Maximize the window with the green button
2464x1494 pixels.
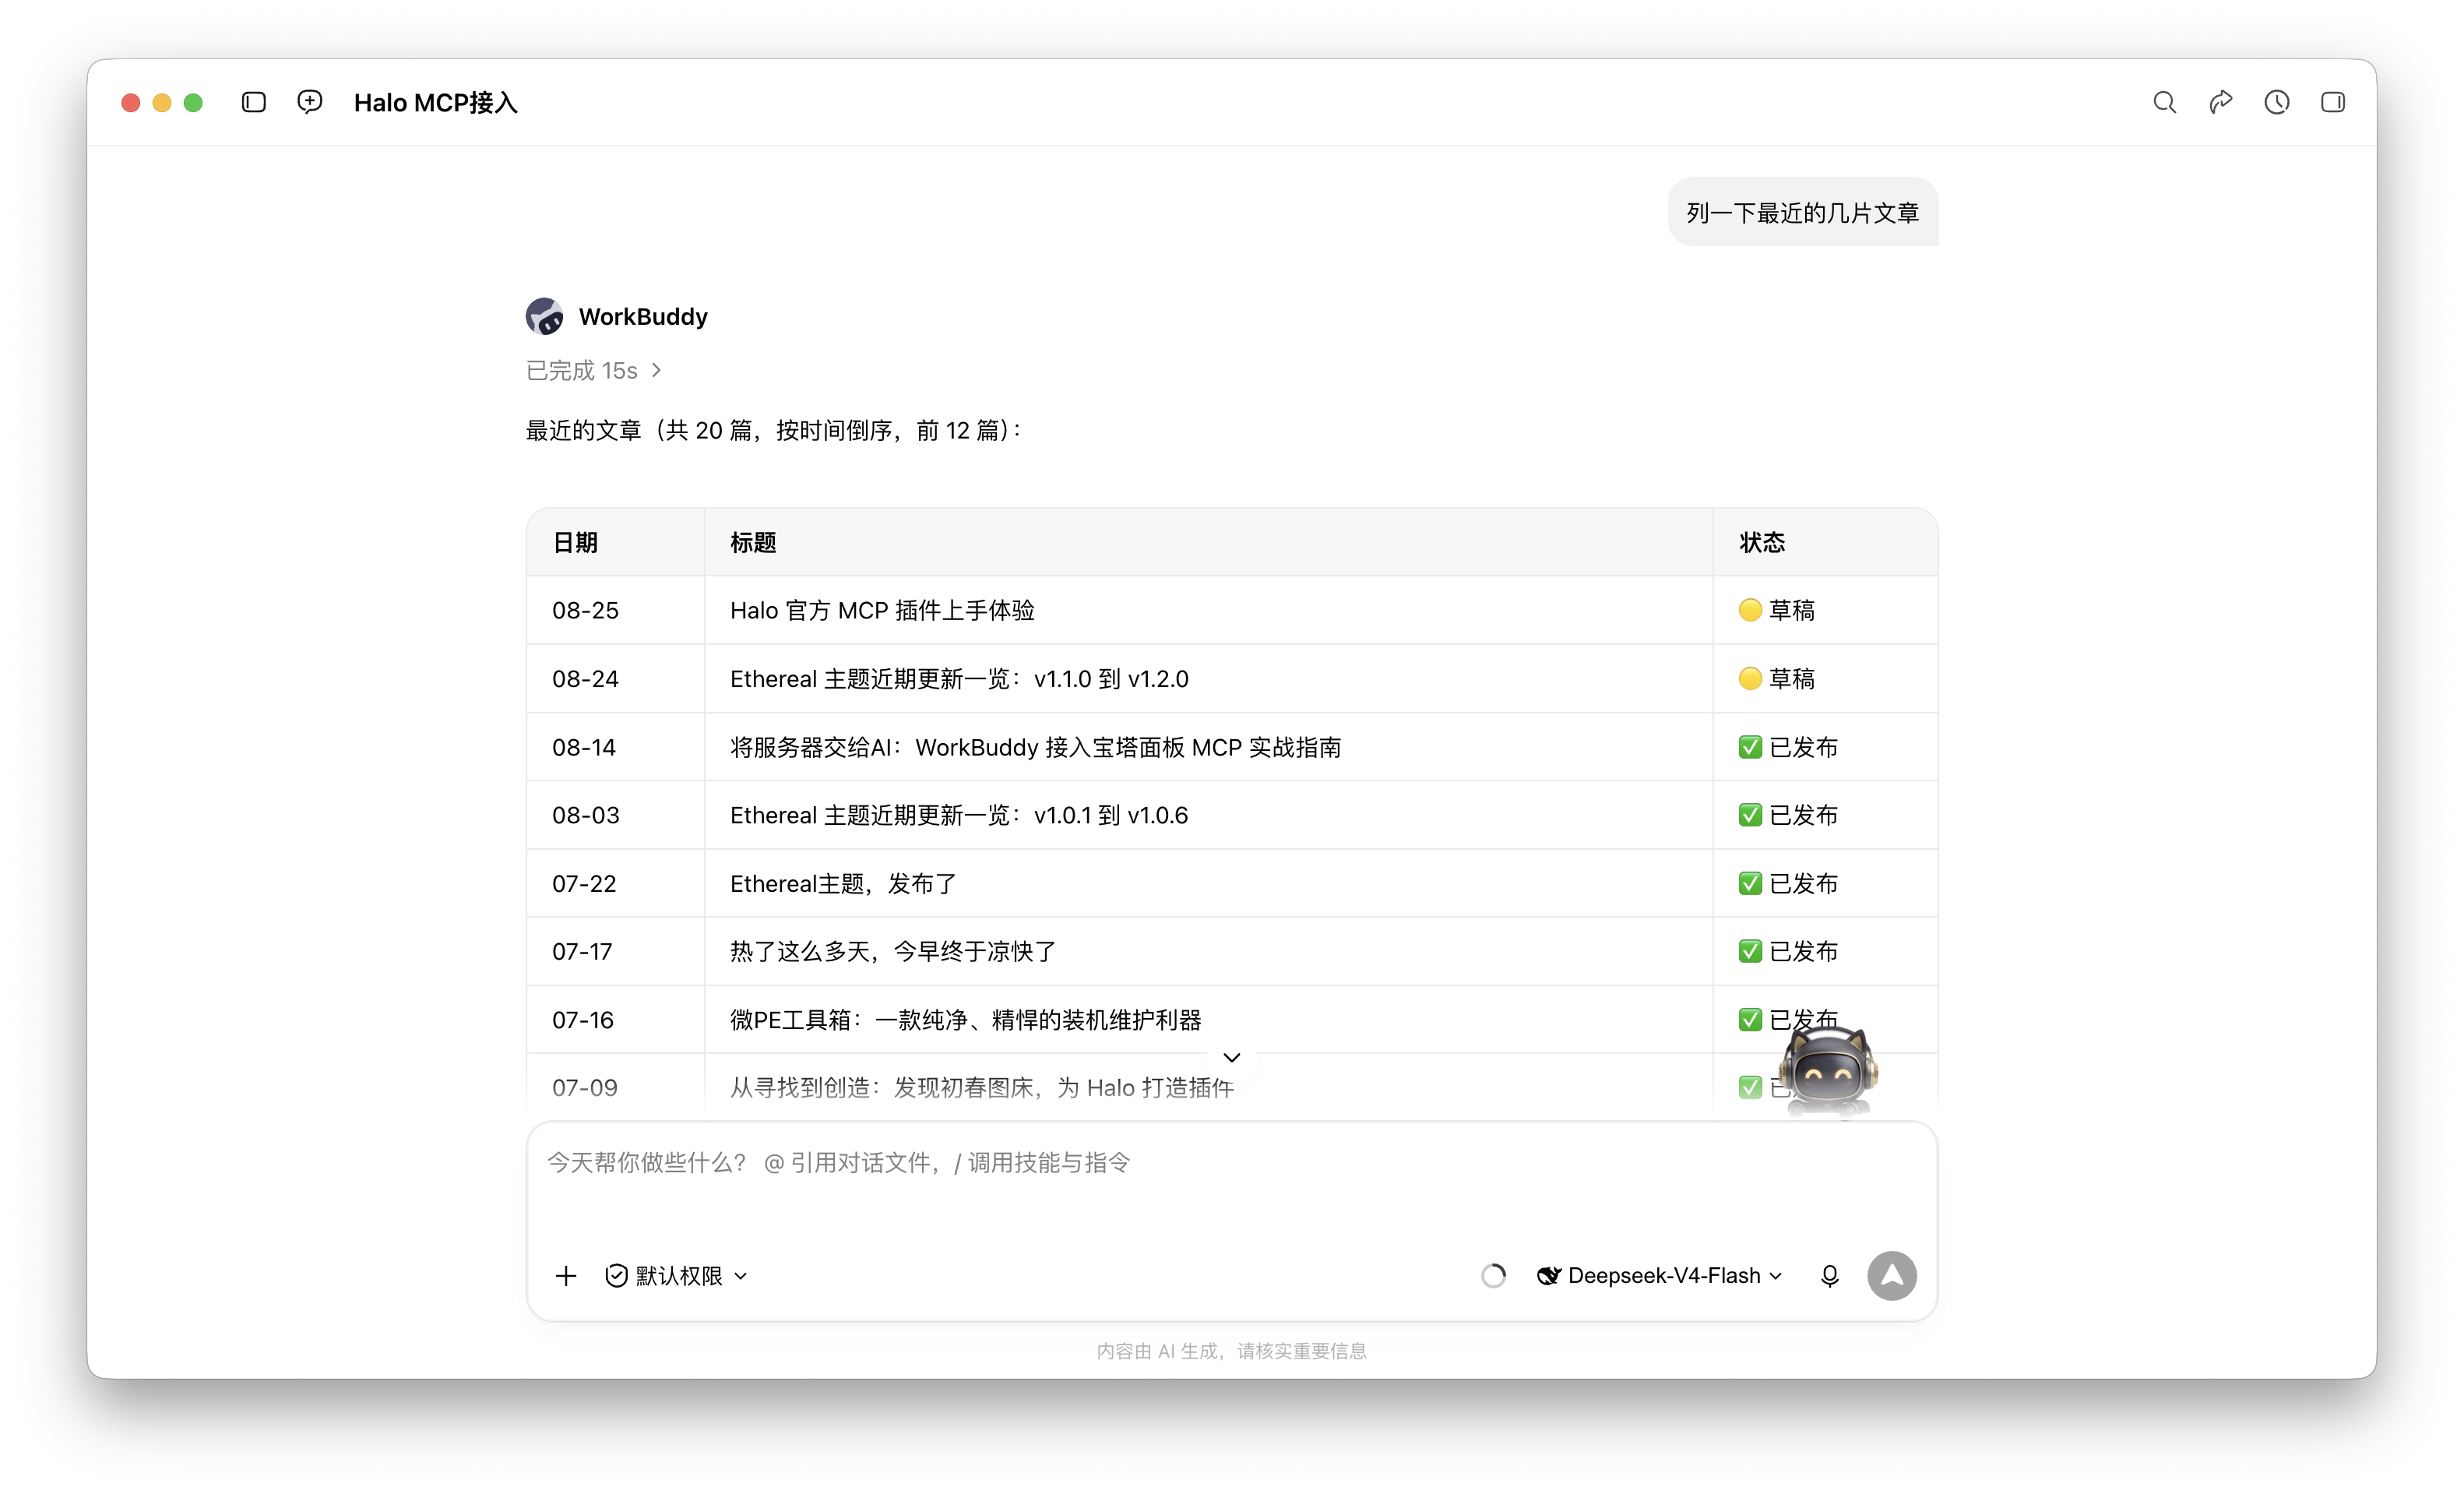(x=193, y=102)
